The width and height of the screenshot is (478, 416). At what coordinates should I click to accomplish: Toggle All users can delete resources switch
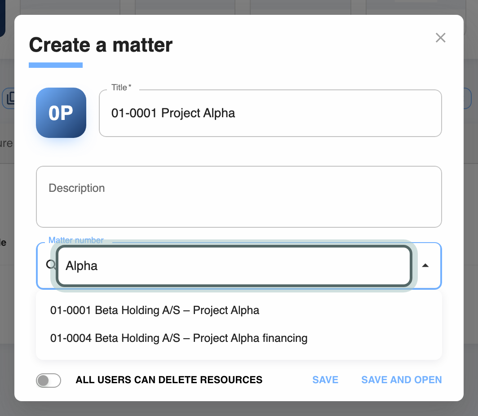[x=49, y=380]
